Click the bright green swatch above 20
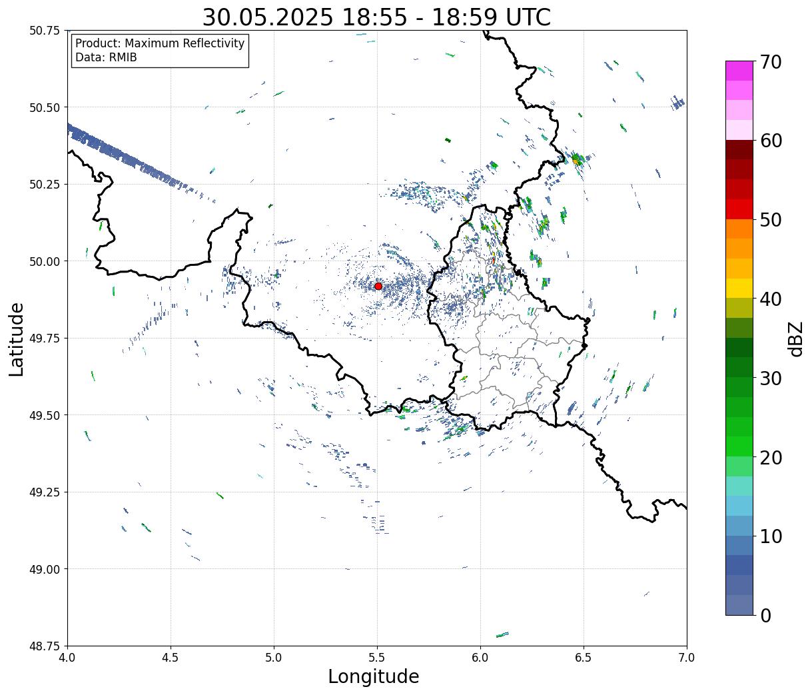 pos(739,446)
